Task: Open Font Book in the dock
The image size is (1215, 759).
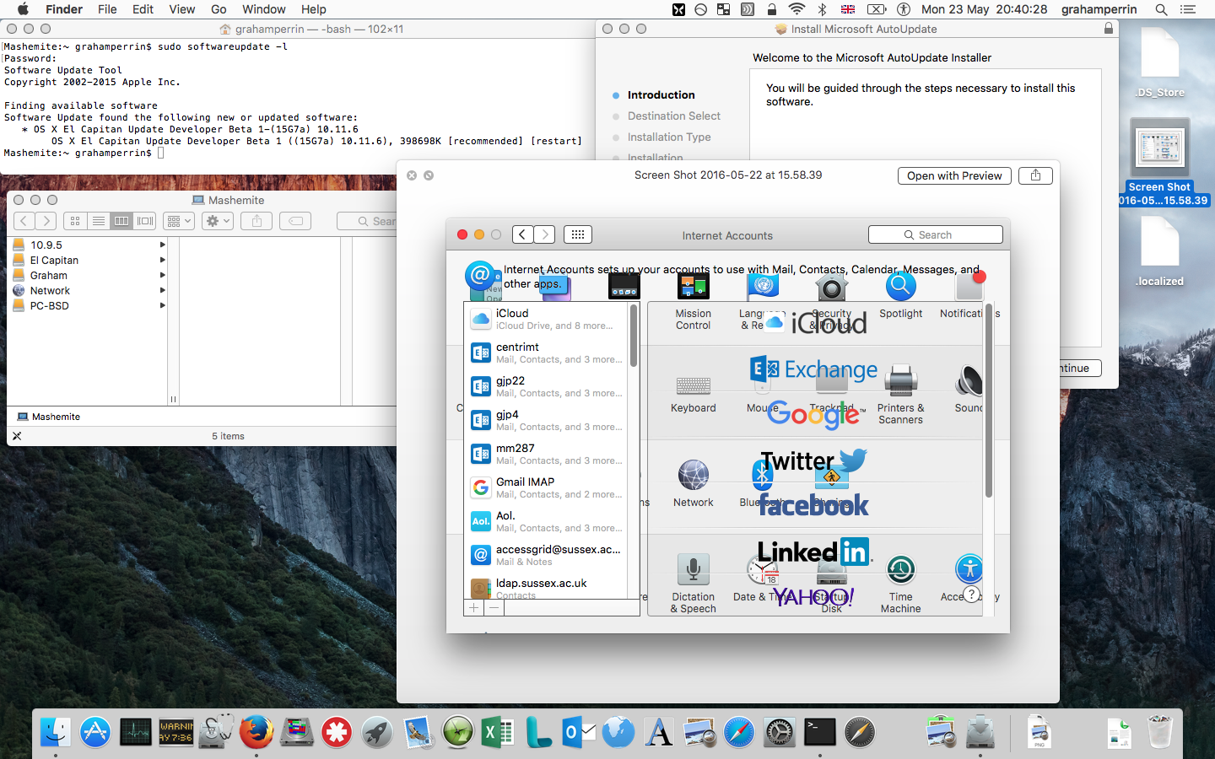Action: 659,732
